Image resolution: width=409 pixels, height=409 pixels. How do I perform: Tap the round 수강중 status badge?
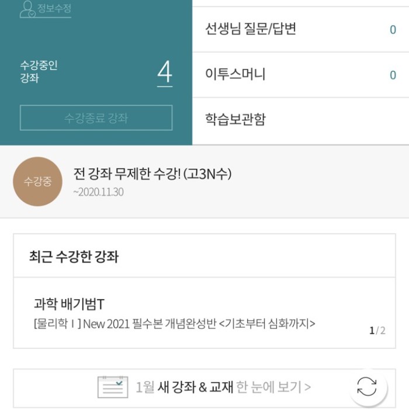[x=37, y=182]
